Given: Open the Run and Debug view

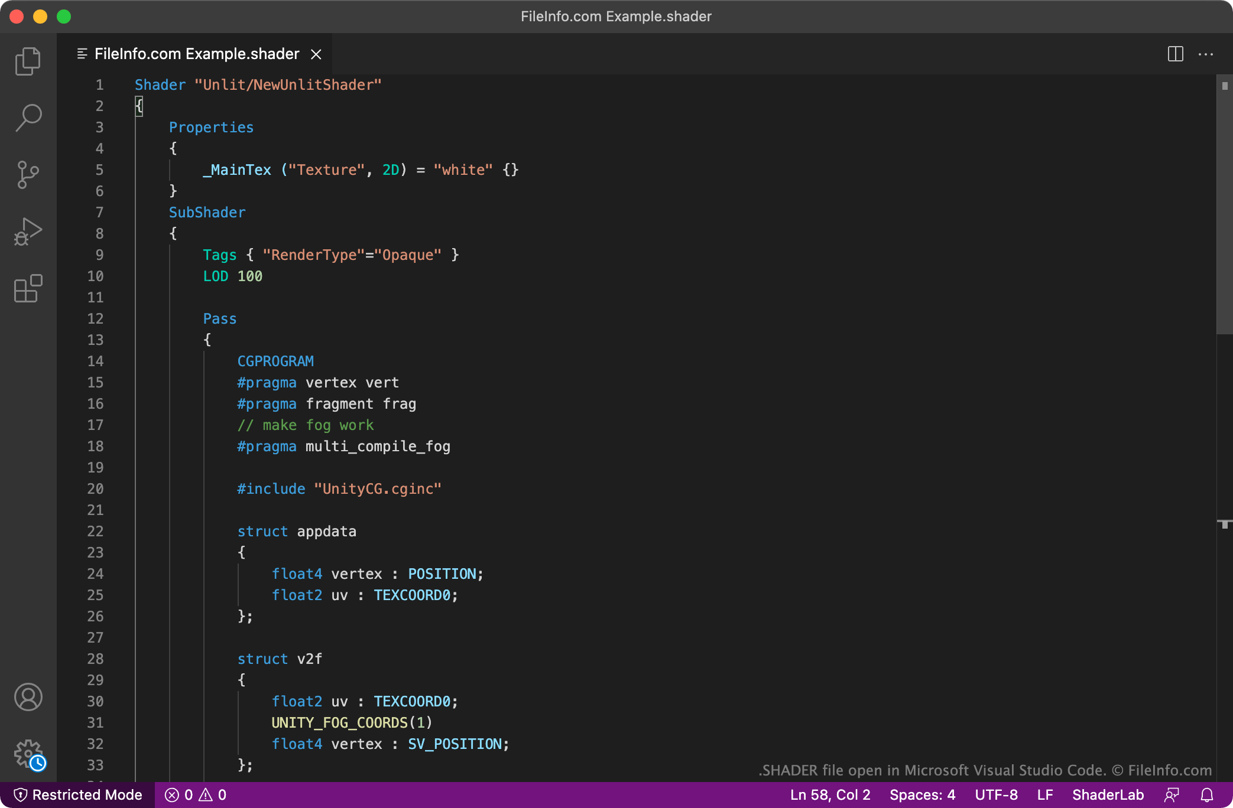Looking at the screenshot, I should [x=28, y=232].
